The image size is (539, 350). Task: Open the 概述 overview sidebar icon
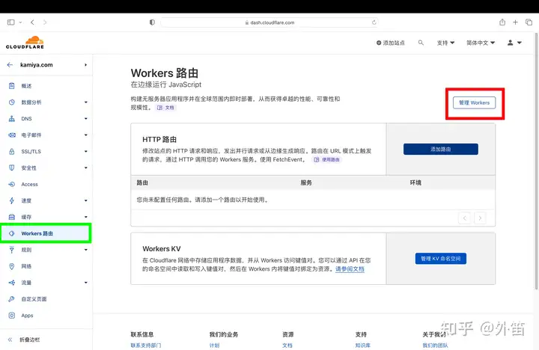point(12,86)
